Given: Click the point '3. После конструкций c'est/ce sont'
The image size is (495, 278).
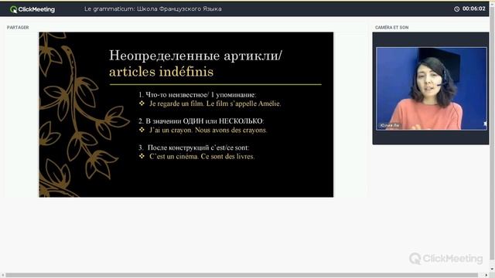Looking at the screenshot, I should point(193,147).
